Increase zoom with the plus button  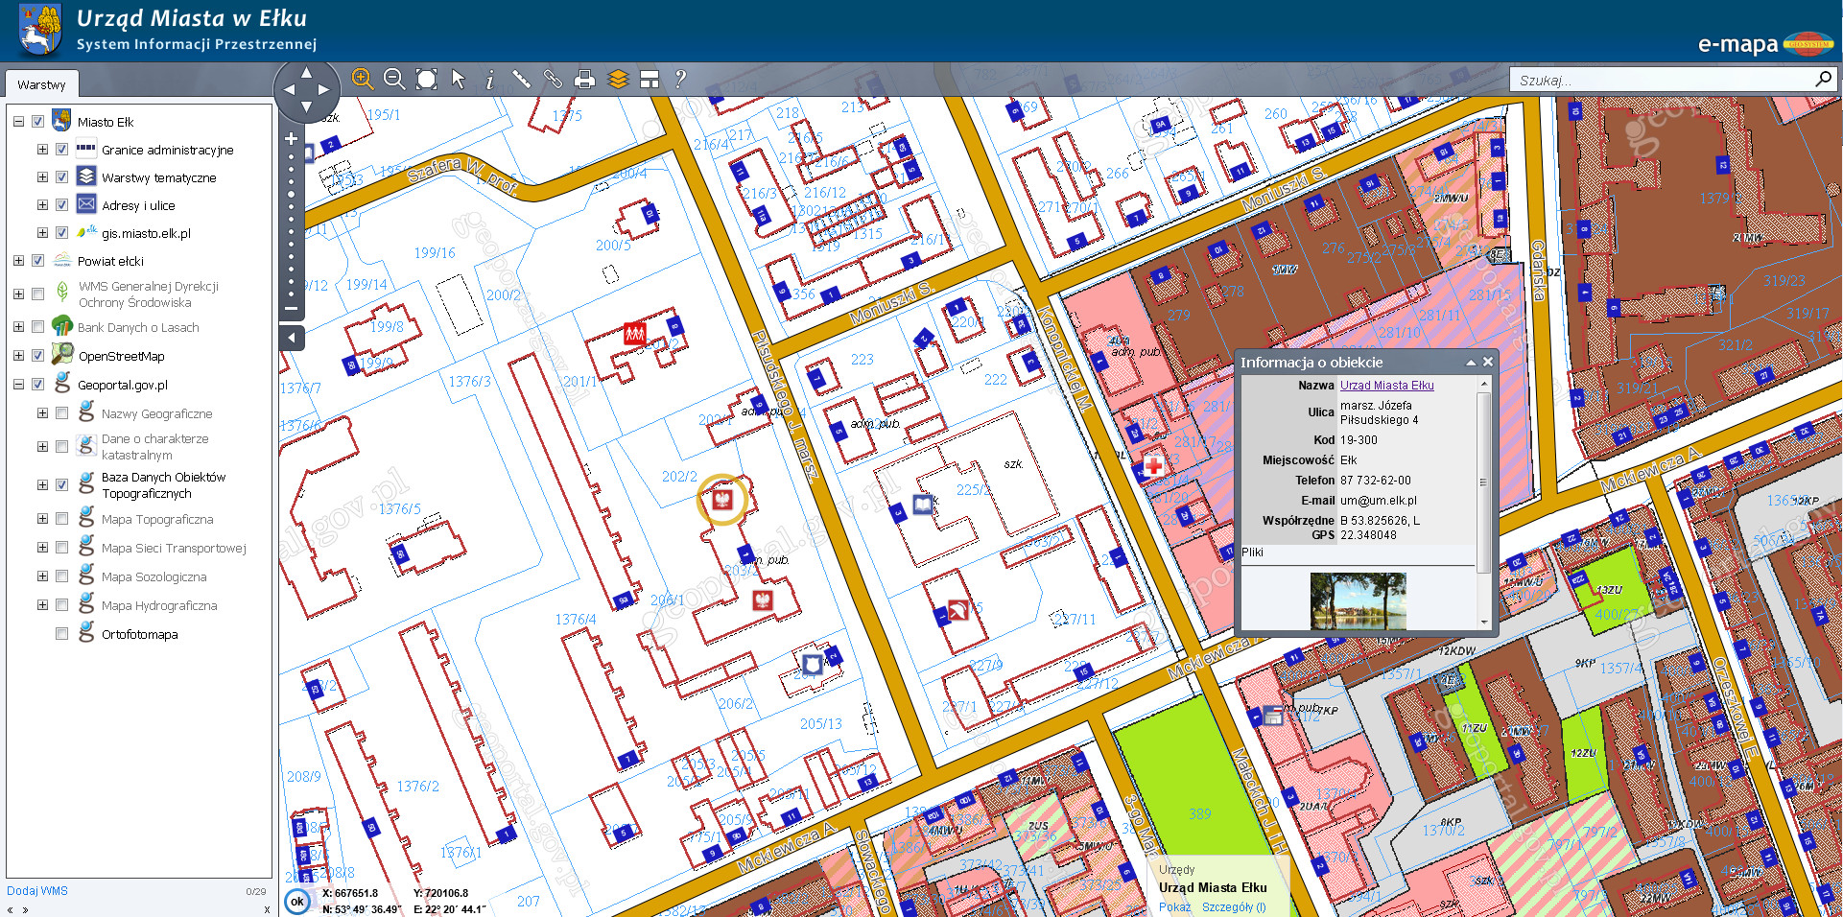click(291, 139)
